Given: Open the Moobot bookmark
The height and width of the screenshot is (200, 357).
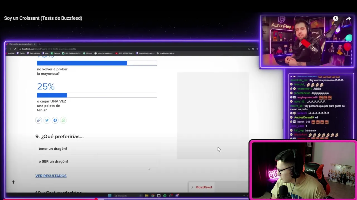Looking at the screenshot, I should [88, 53].
